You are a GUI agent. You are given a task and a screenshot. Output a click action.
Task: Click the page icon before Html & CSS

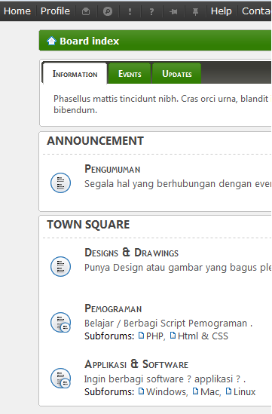(x=173, y=336)
